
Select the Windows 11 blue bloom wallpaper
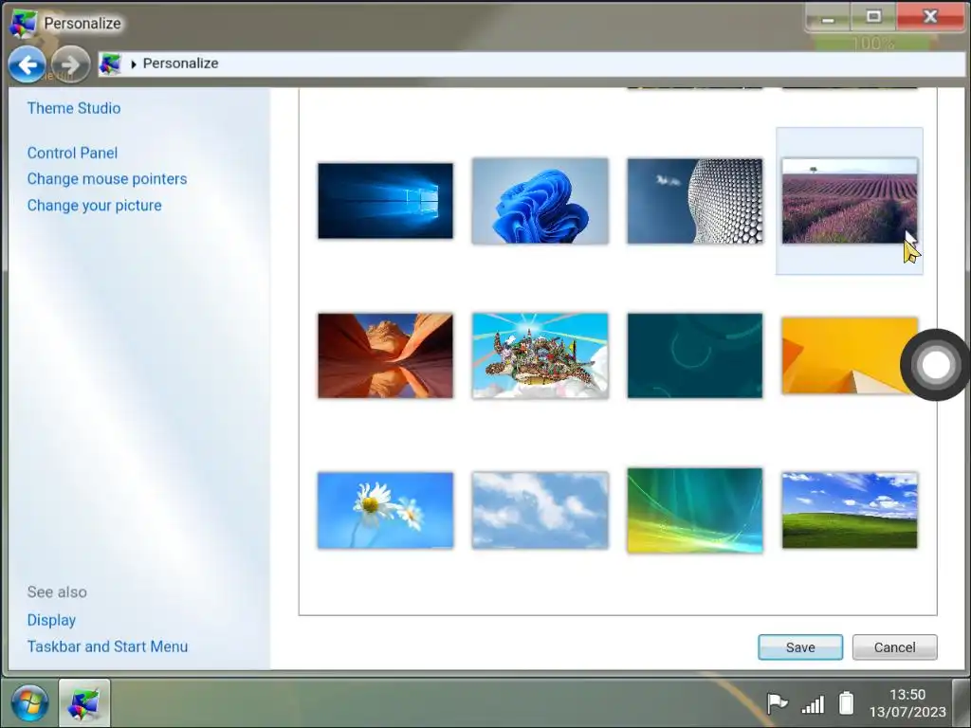(x=540, y=201)
